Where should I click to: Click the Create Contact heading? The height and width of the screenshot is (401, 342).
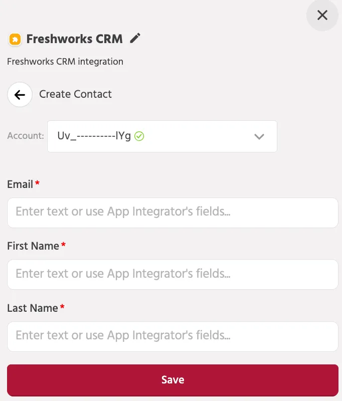pos(75,94)
